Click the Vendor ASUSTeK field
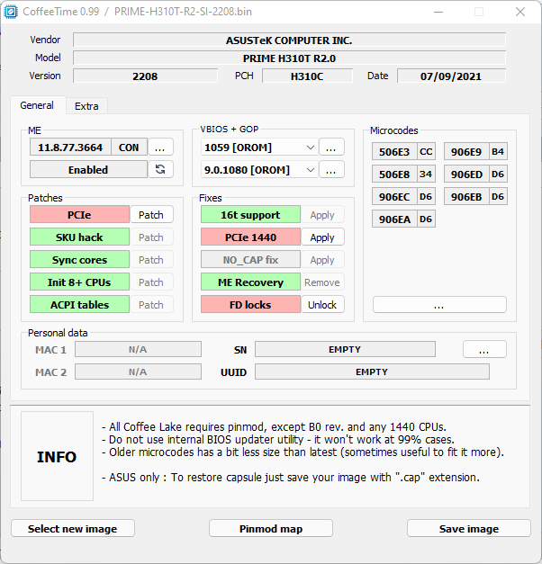Viewport: 542px width, 564px height. click(x=289, y=40)
